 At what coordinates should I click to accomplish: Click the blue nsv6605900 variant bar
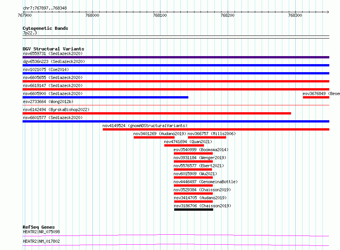(x=105, y=97)
